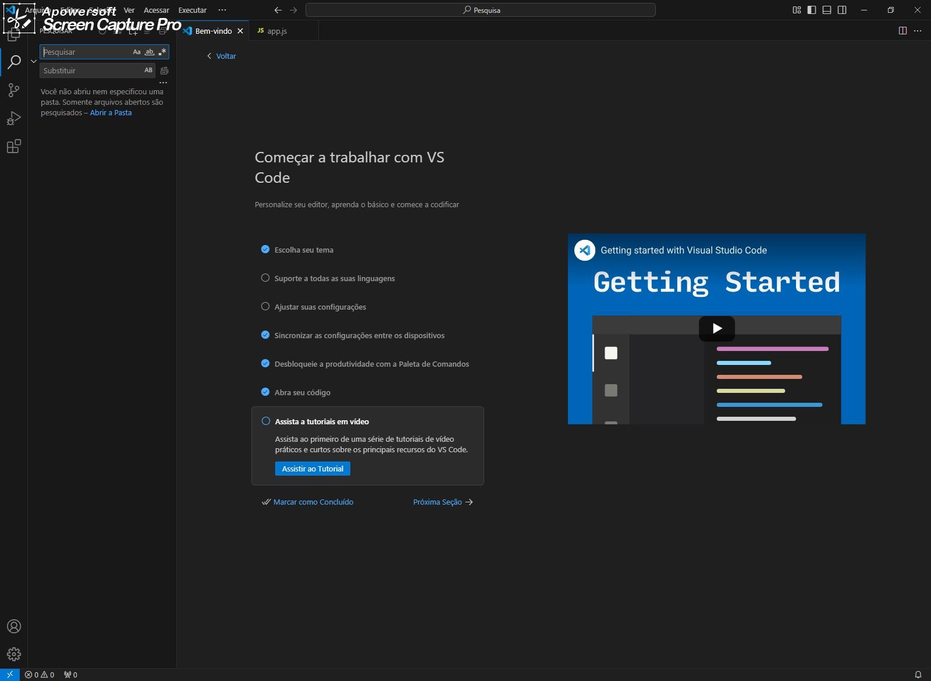Check the Assista a tutoriais em vídeo circle
The height and width of the screenshot is (681, 931).
266,421
